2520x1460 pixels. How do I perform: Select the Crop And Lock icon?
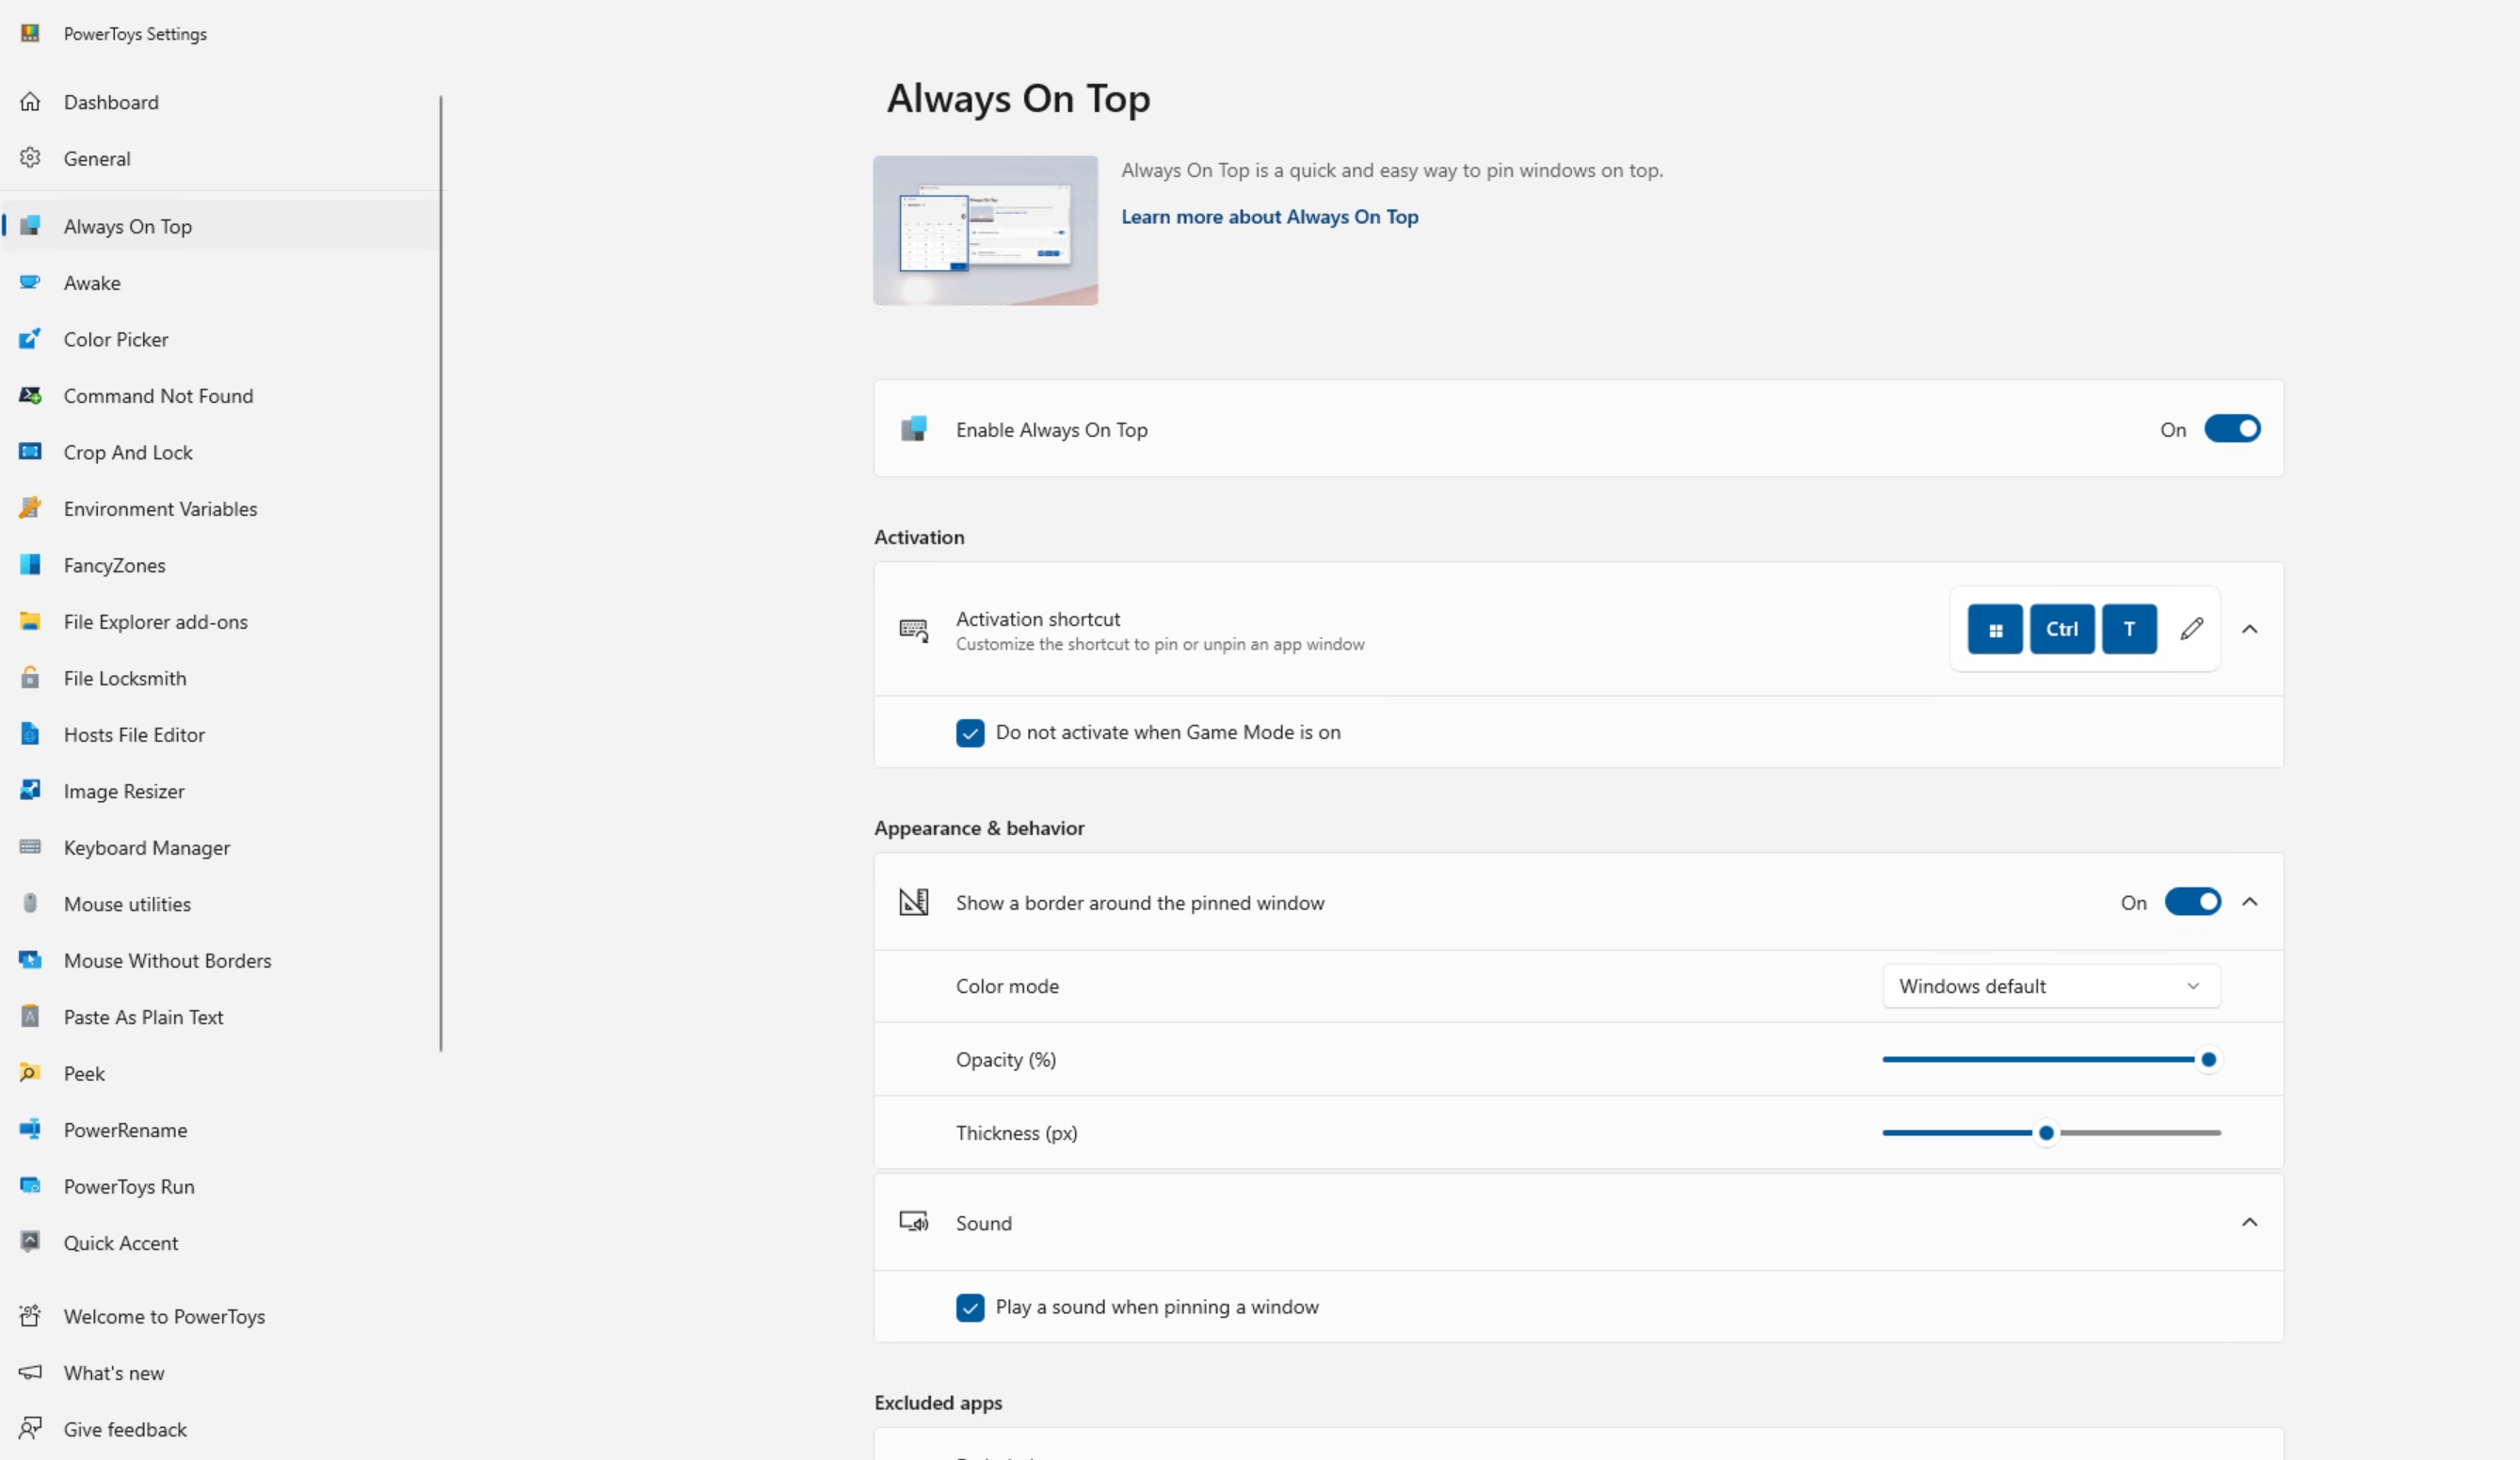30,452
